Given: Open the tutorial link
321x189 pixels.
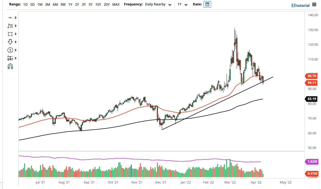Looking at the screenshot, I should point(300,5).
